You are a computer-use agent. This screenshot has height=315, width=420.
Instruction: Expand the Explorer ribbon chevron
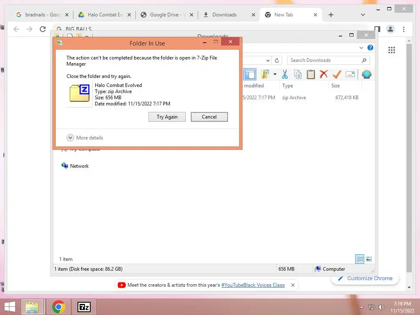[361, 48]
